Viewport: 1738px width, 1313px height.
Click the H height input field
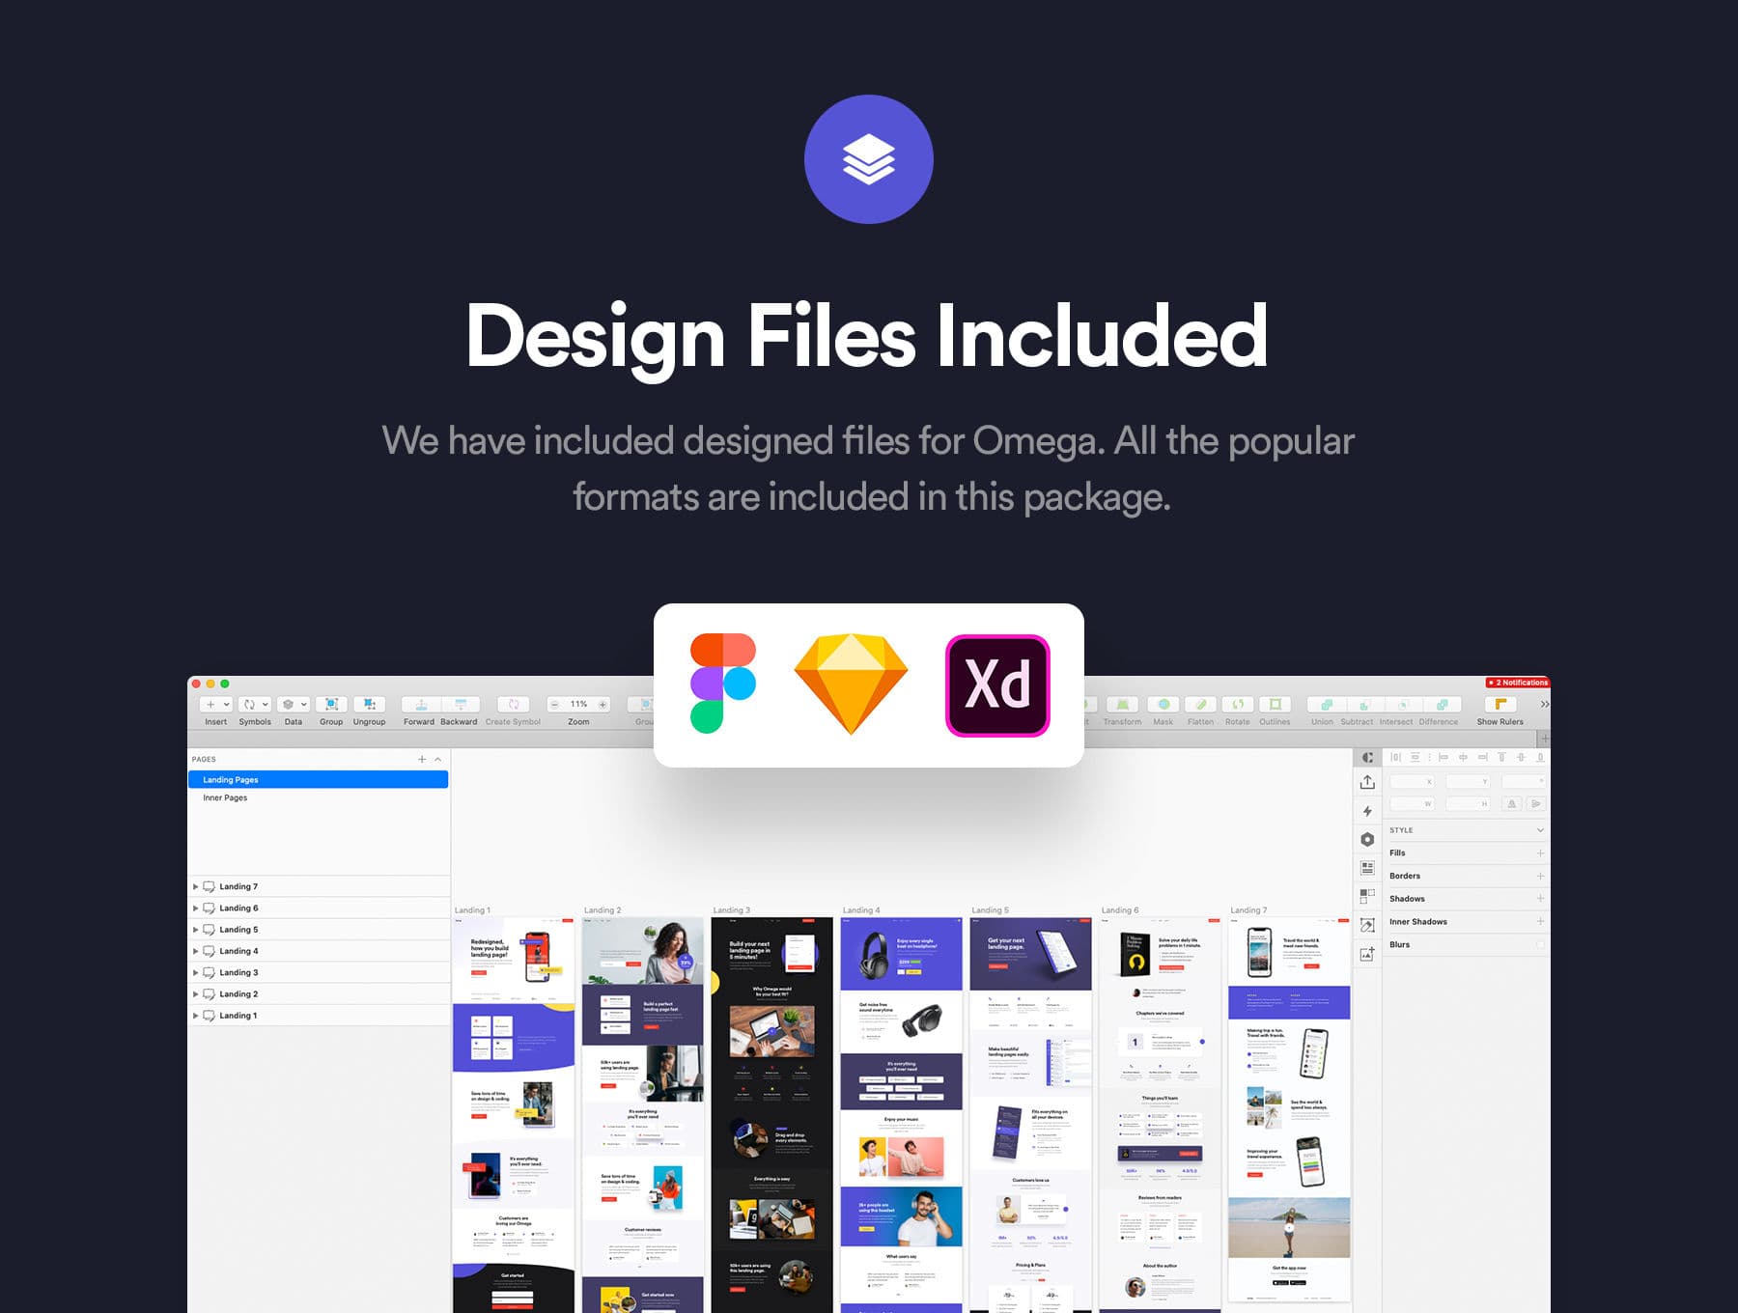click(x=1469, y=804)
